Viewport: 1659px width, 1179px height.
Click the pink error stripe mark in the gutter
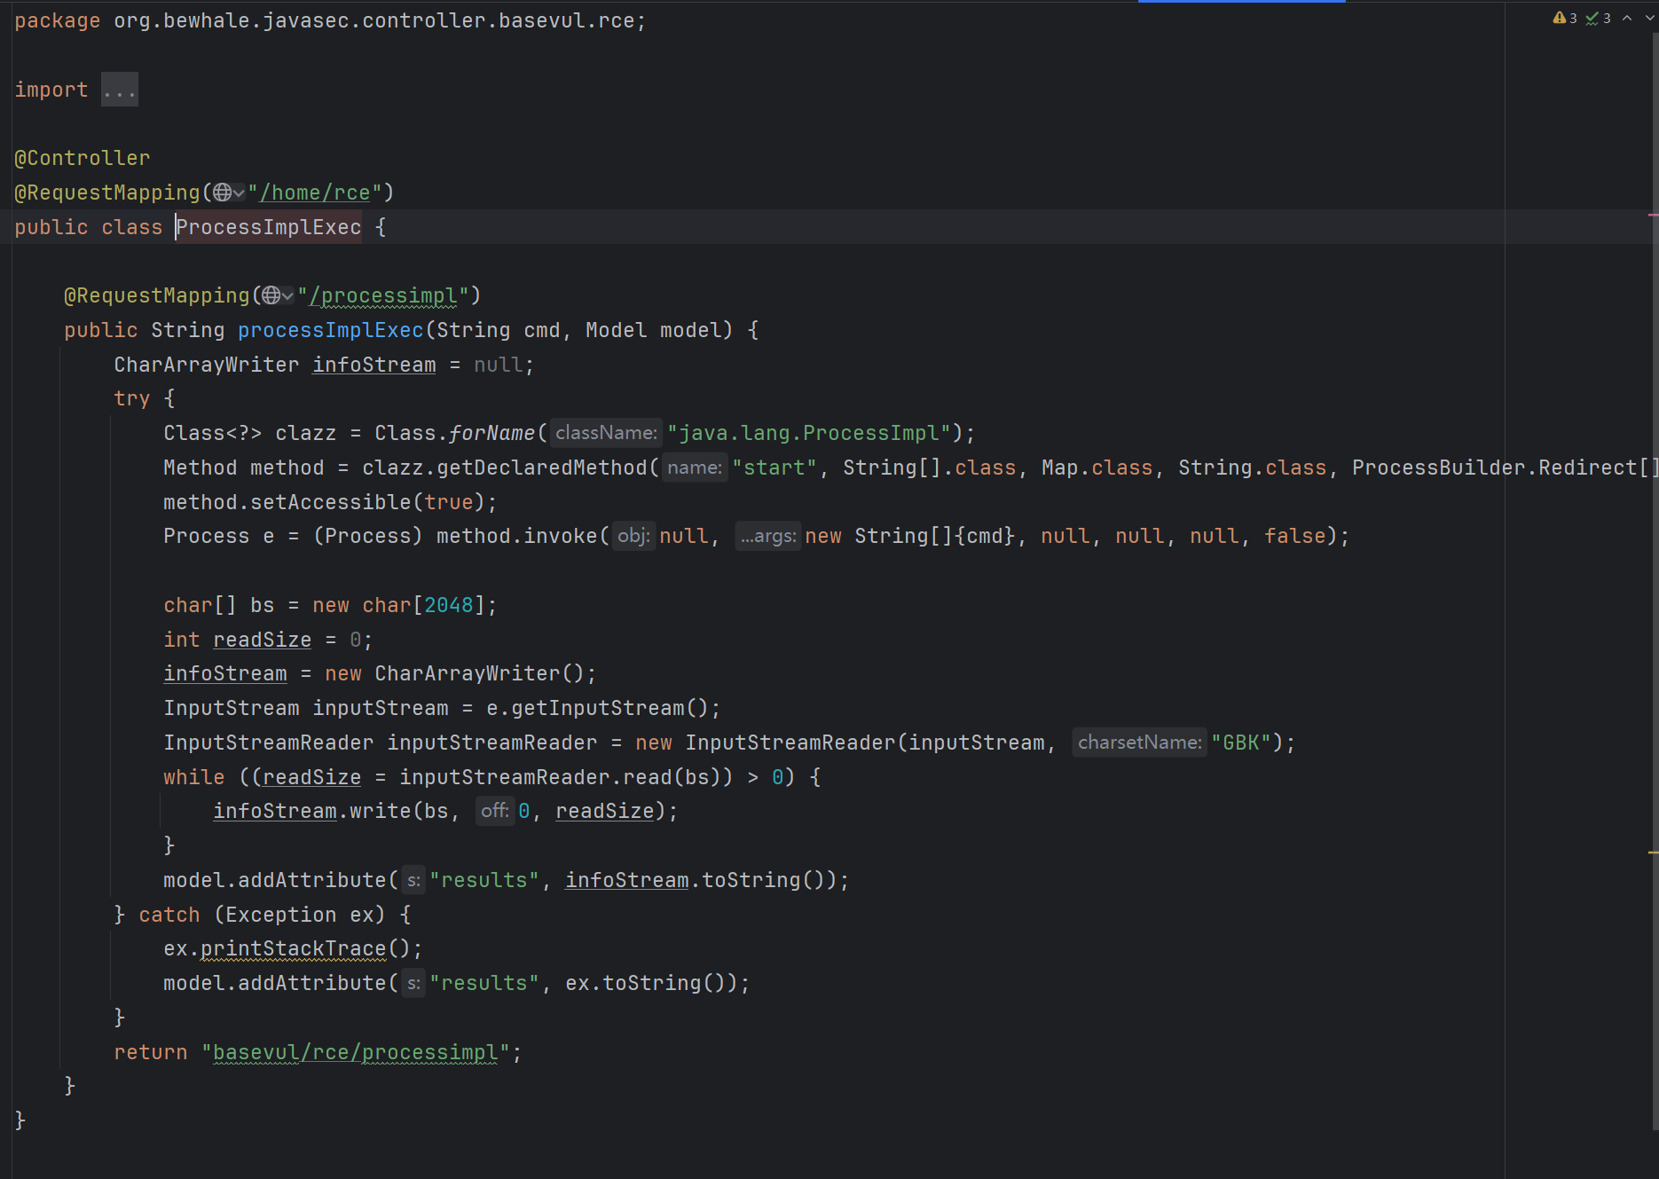(x=1653, y=215)
